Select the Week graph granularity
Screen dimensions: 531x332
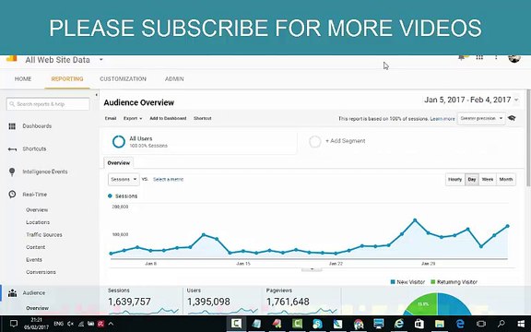488,180
